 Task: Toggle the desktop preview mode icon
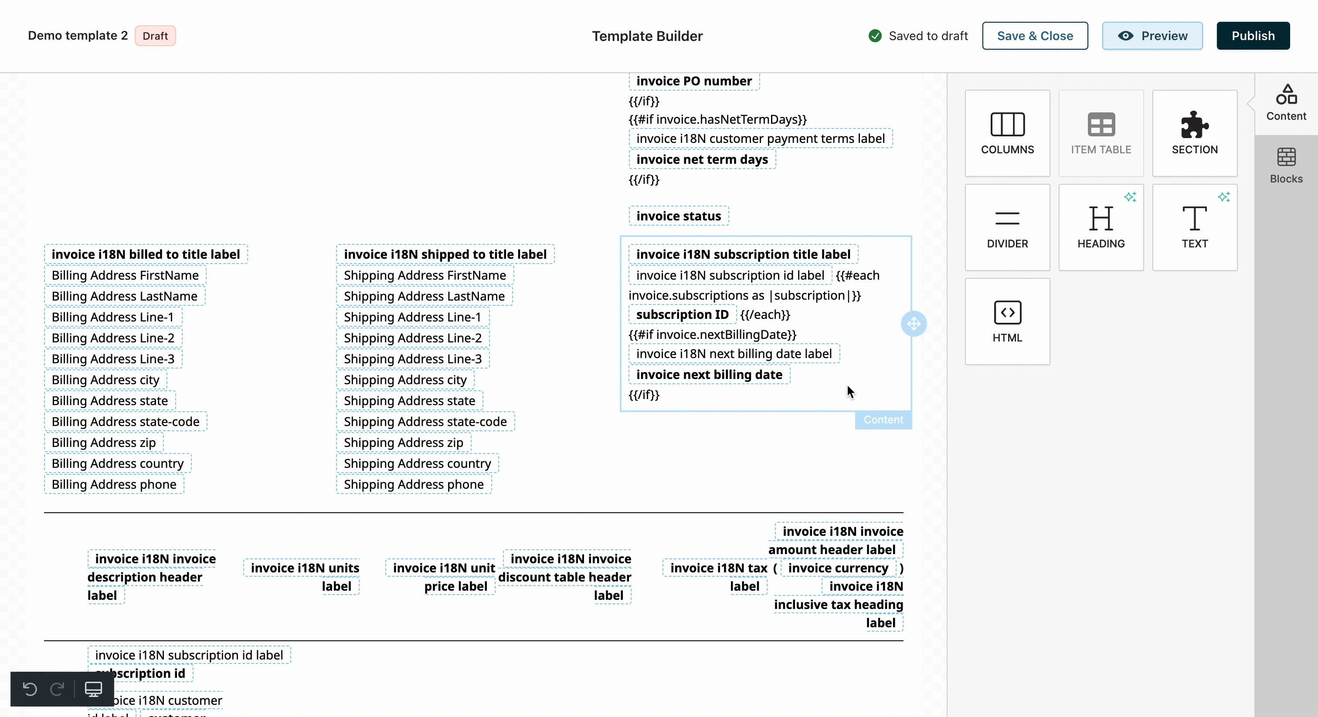coord(93,689)
